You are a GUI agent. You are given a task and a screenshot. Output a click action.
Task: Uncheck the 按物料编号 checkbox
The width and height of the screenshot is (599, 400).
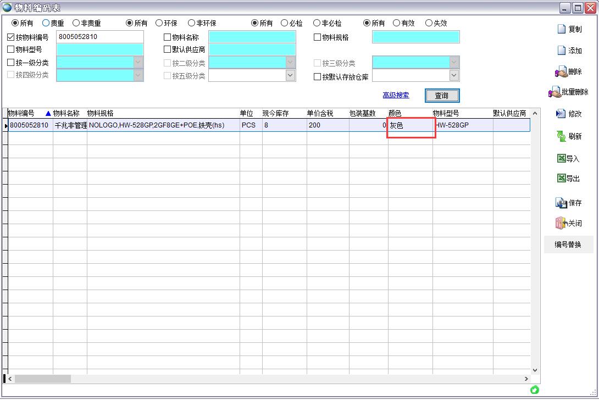(x=11, y=37)
